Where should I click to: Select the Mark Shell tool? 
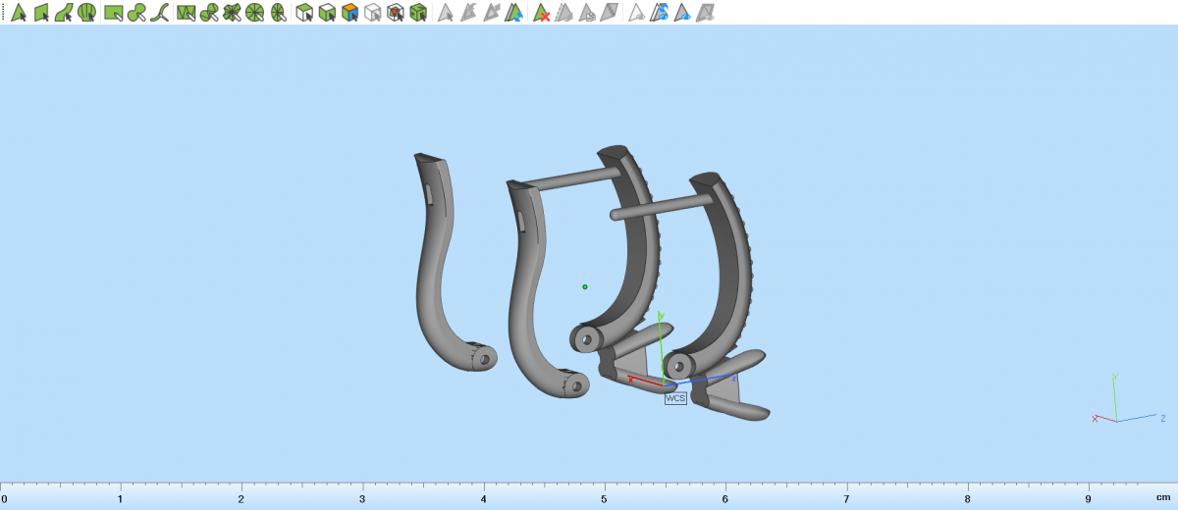[x=87, y=13]
